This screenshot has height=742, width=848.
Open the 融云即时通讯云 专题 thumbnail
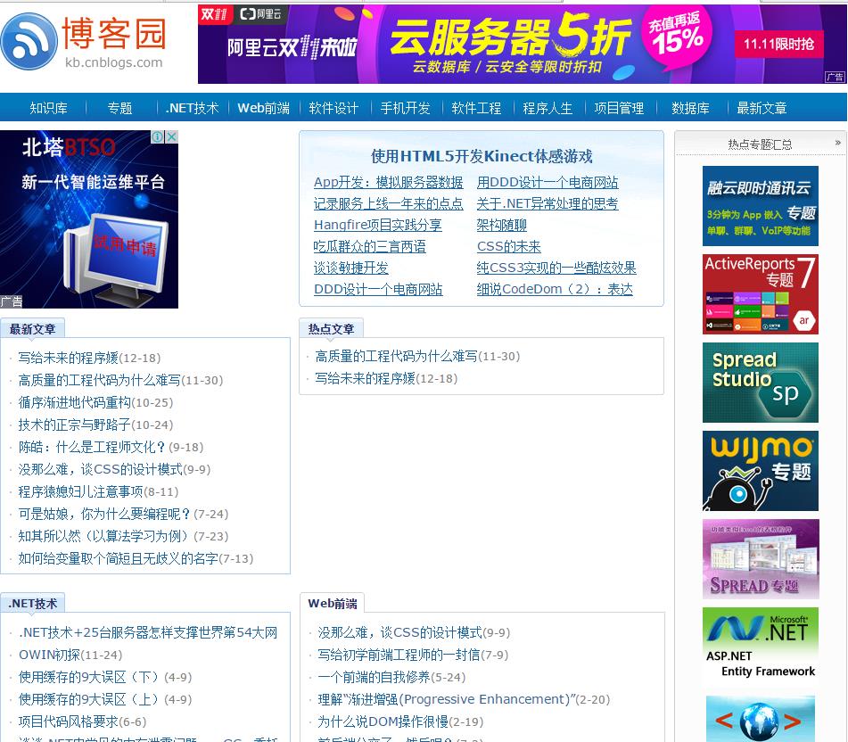click(761, 206)
